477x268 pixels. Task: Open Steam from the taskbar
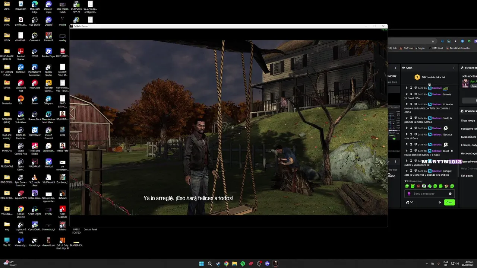click(x=218, y=264)
